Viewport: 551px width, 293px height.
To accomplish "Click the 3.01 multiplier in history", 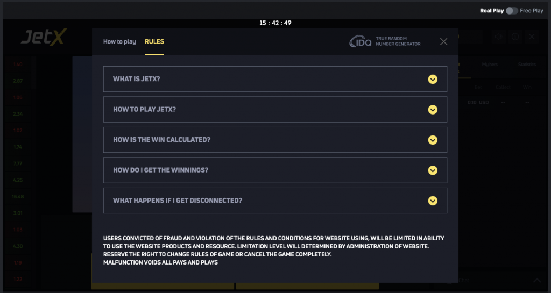I will (x=18, y=213).
